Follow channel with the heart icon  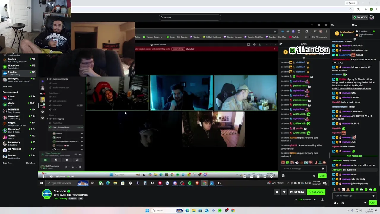click(x=284, y=192)
